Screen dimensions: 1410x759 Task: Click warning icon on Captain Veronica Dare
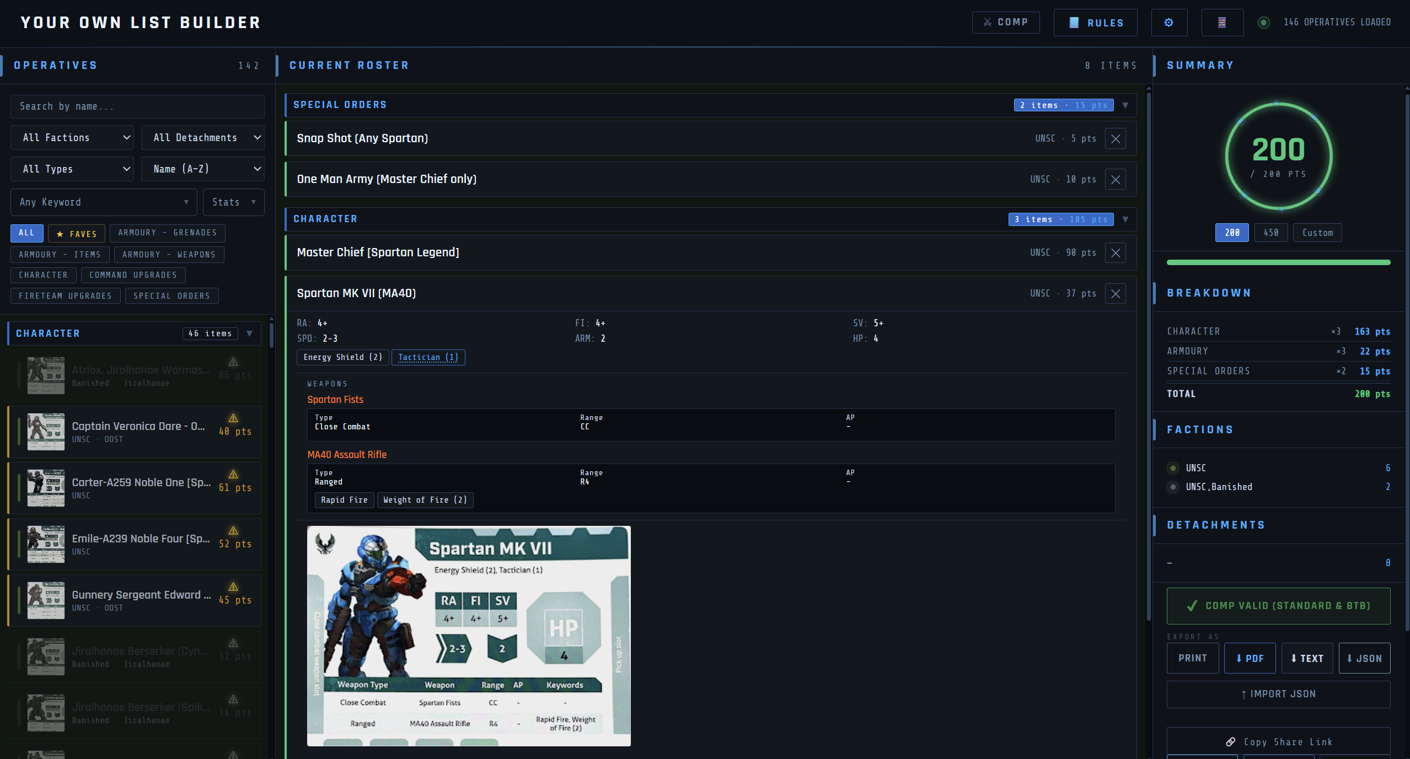pyautogui.click(x=233, y=418)
